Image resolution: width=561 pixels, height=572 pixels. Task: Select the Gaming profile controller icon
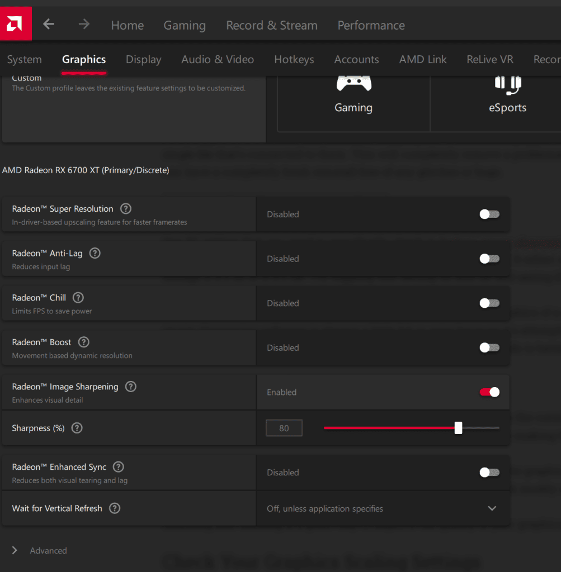coord(354,83)
